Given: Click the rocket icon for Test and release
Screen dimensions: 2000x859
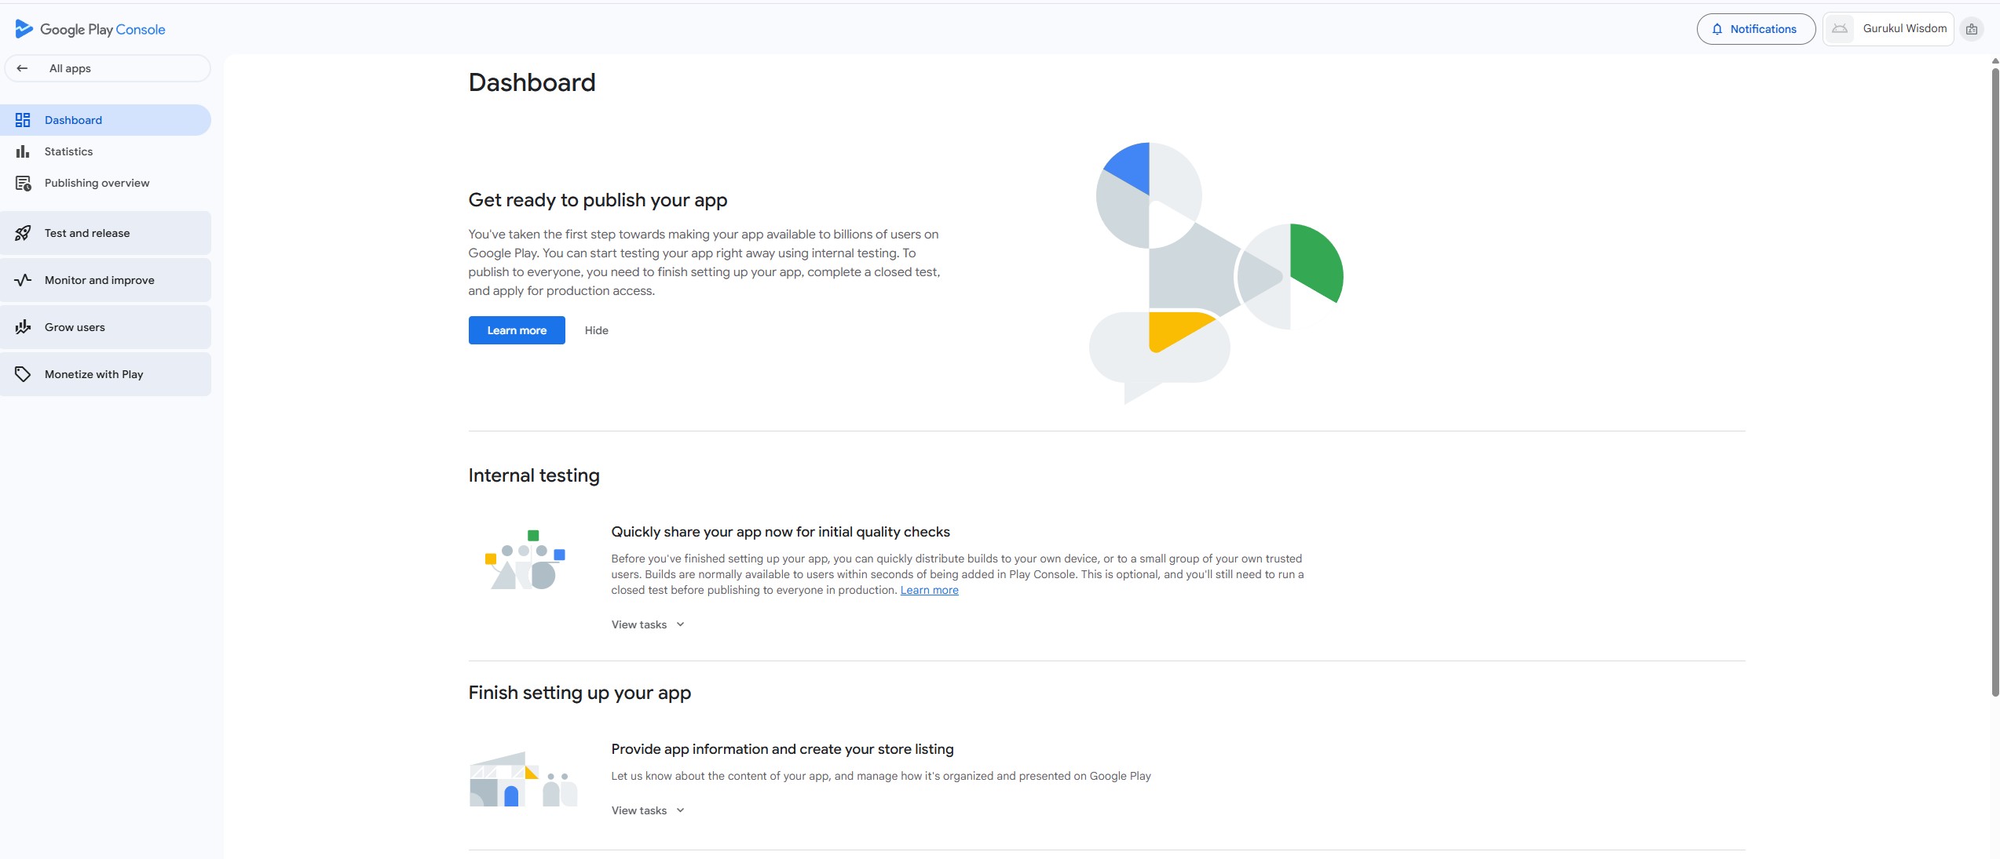Looking at the screenshot, I should click(23, 233).
